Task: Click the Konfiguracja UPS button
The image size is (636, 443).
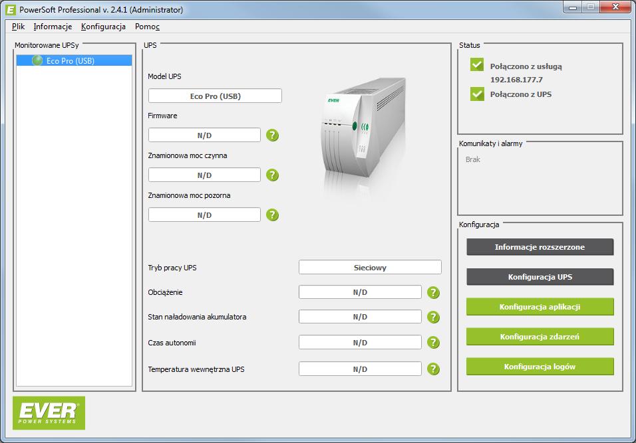Action: click(540, 277)
